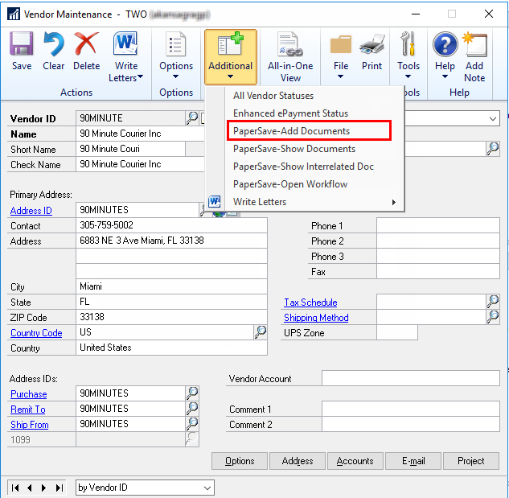
Task: Open the All-in-One View icon
Action: [290, 46]
